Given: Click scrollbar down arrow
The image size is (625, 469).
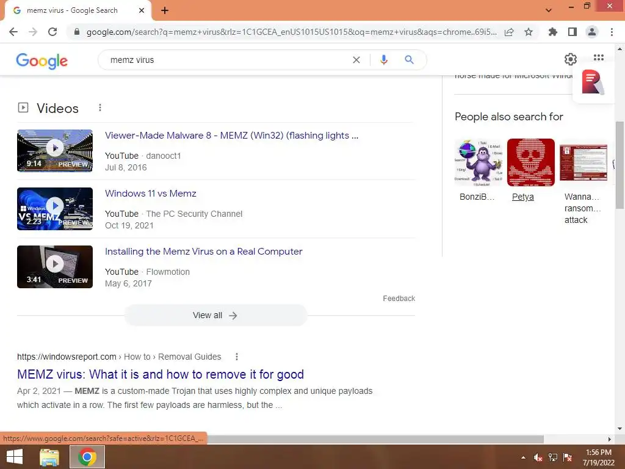Looking at the screenshot, I should pyautogui.click(x=620, y=429).
